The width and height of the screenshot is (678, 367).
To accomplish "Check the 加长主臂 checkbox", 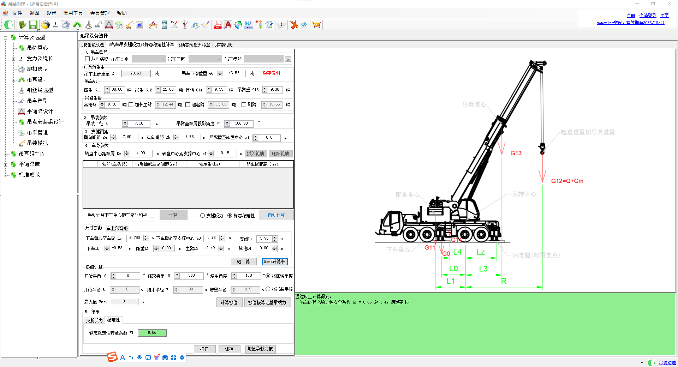I will click(131, 105).
